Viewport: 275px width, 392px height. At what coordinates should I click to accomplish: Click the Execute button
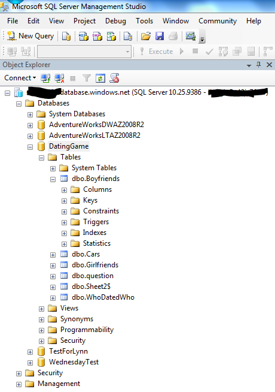156,52
